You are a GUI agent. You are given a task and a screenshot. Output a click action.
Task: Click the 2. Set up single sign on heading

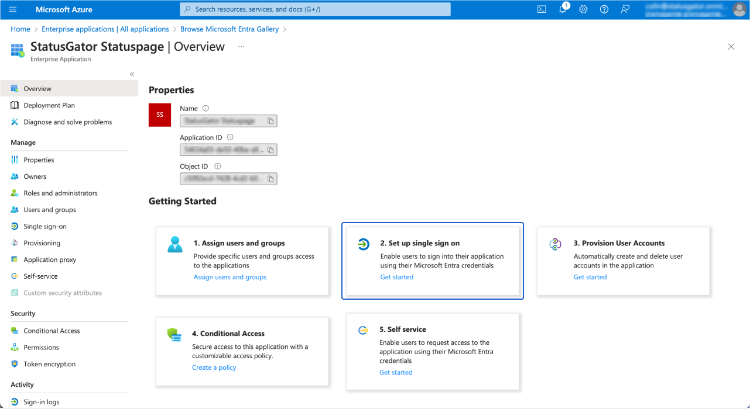click(420, 243)
